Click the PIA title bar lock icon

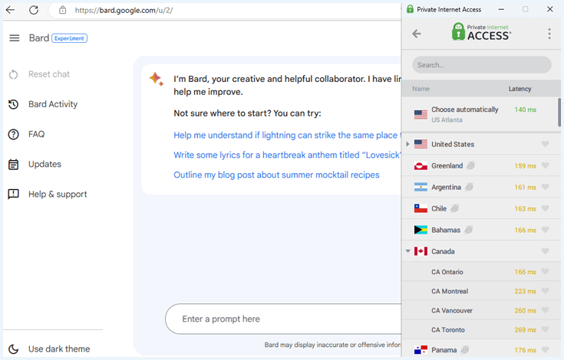click(x=410, y=9)
